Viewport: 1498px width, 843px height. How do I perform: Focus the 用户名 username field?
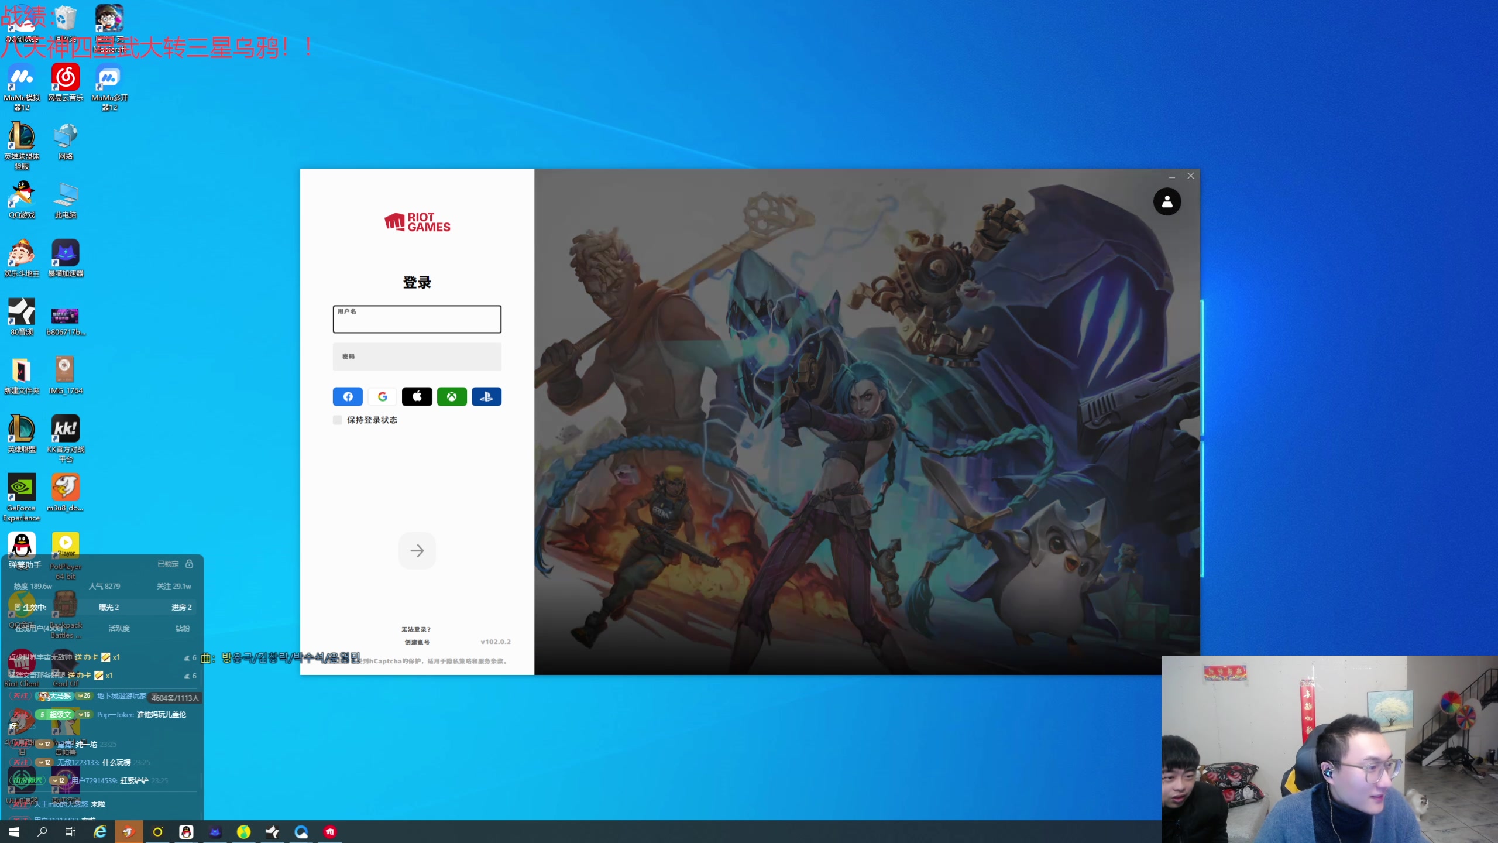tap(417, 319)
